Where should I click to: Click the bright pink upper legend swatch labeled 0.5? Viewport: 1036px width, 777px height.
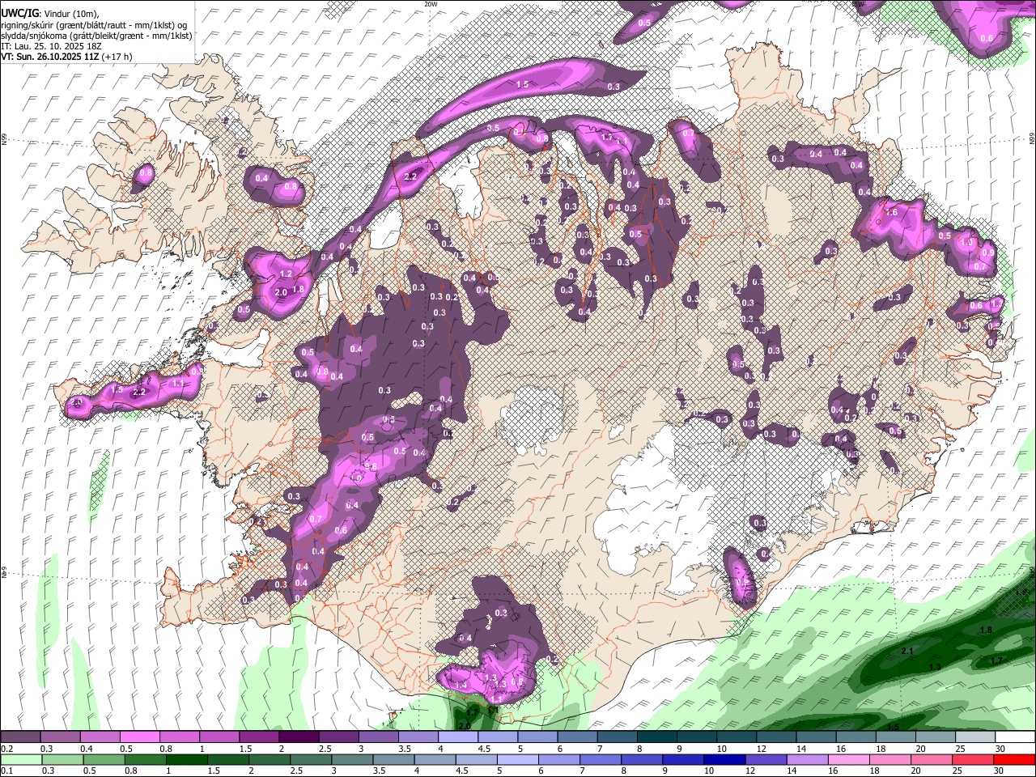139,737
